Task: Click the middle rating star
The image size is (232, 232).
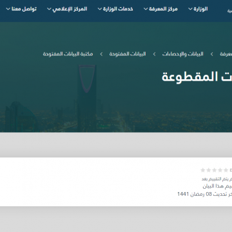Action: point(214,170)
